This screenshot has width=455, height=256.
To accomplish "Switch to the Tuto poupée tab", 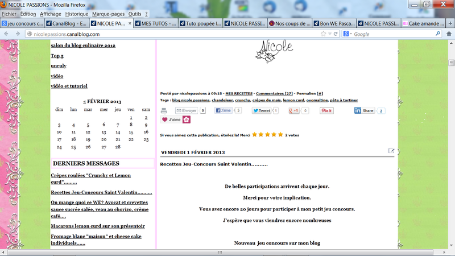I will [201, 23].
